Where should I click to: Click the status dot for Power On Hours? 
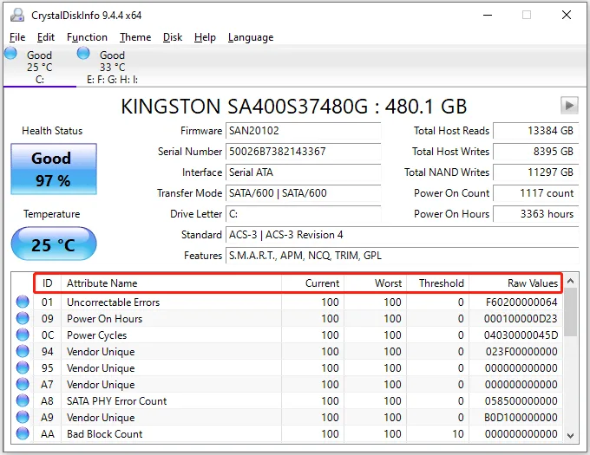click(x=23, y=319)
